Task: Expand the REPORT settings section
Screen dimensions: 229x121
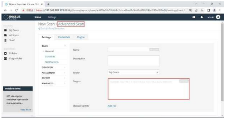Action: click(65, 78)
